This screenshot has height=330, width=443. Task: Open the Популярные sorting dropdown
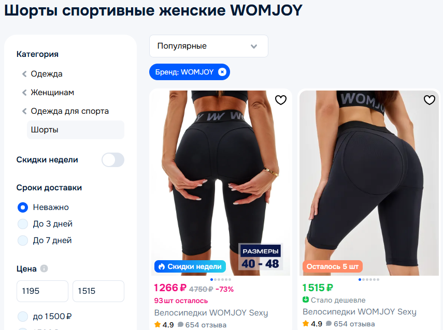(x=208, y=46)
